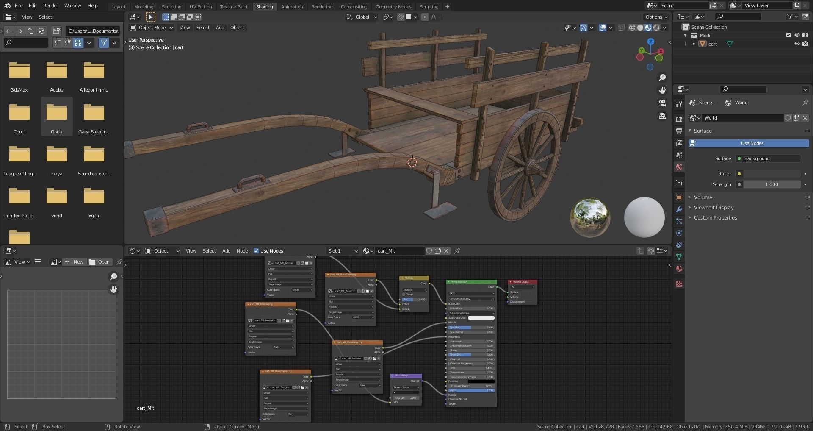Select thumbnail display mode in file browser
Image resolution: width=813 pixels, height=431 pixels.
tap(78, 43)
